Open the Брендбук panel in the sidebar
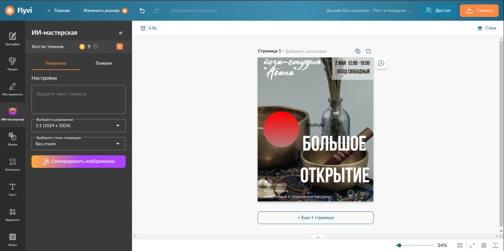Viewport: 504px width, 251px height. [x=13, y=38]
